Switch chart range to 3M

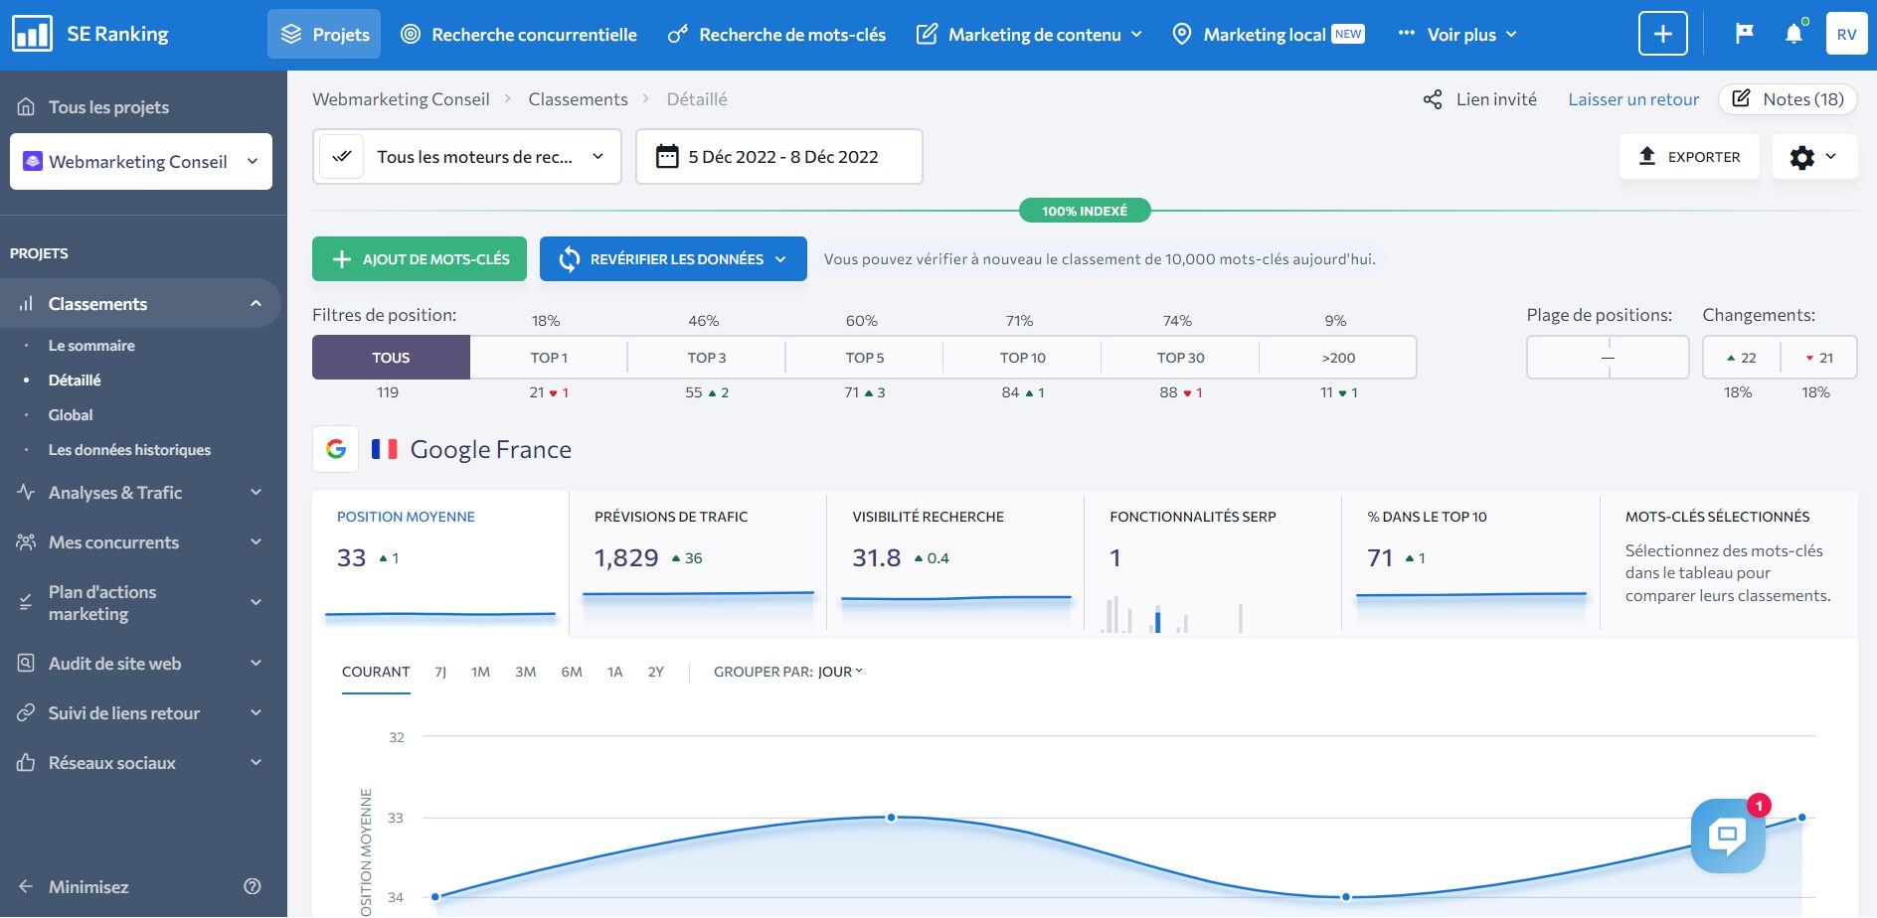pyautogui.click(x=526, y=672)
